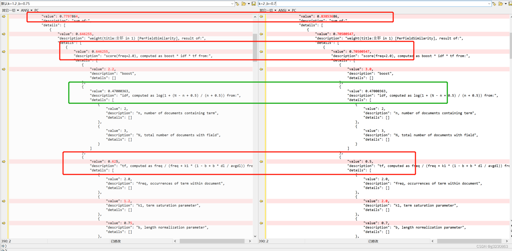Click right status bar 已修改 label
Screen dimensions: 512x251
coord(373,241)
